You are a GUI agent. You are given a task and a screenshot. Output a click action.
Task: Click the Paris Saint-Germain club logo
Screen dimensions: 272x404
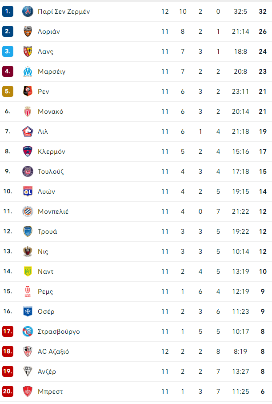[28, 12]
